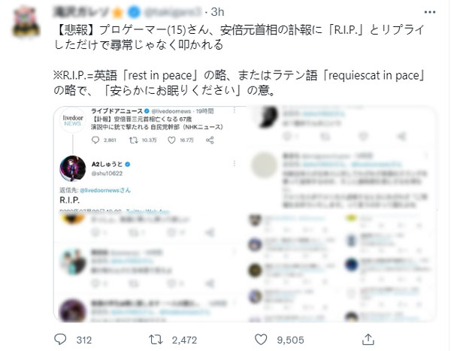
Task: Open the tweet's three-dot more options menu
Action: coord(430,12)
